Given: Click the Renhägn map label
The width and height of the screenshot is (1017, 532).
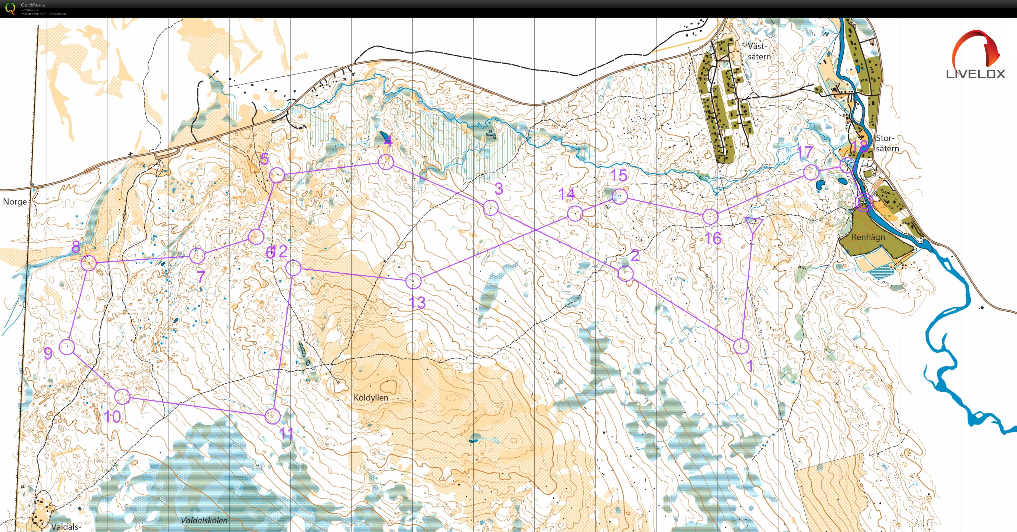Looking at the screenshot, I should tap(868, 237).
